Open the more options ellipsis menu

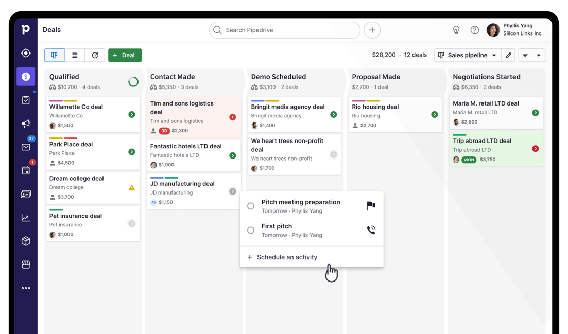click(26, 288)
